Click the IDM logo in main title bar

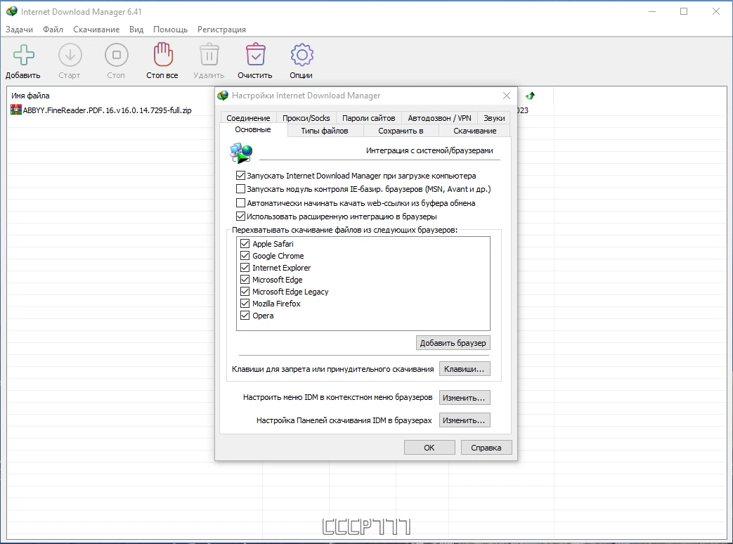point(11,11)
